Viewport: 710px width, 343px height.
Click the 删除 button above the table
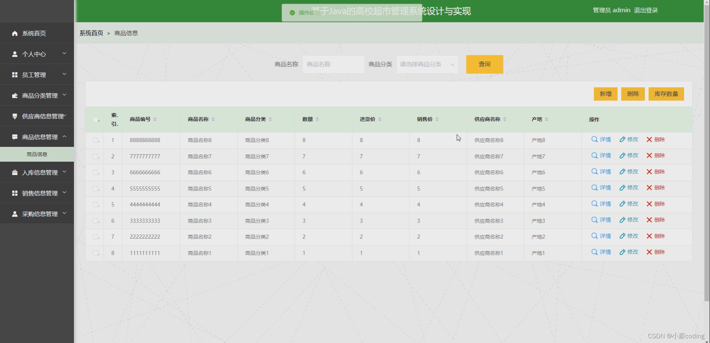633,94
